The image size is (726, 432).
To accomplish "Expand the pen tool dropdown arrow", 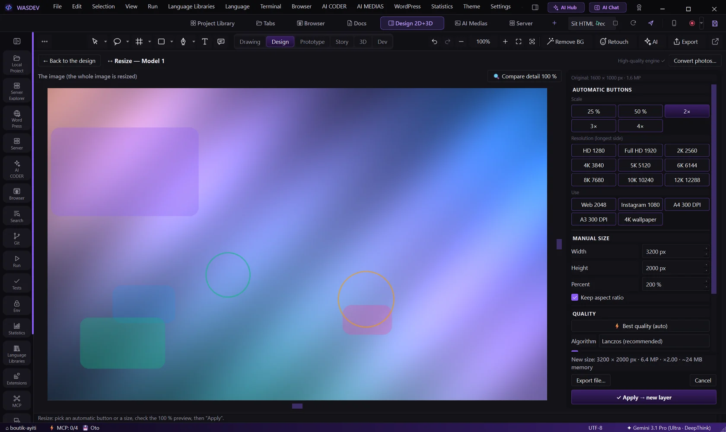I will click(194, 42).
